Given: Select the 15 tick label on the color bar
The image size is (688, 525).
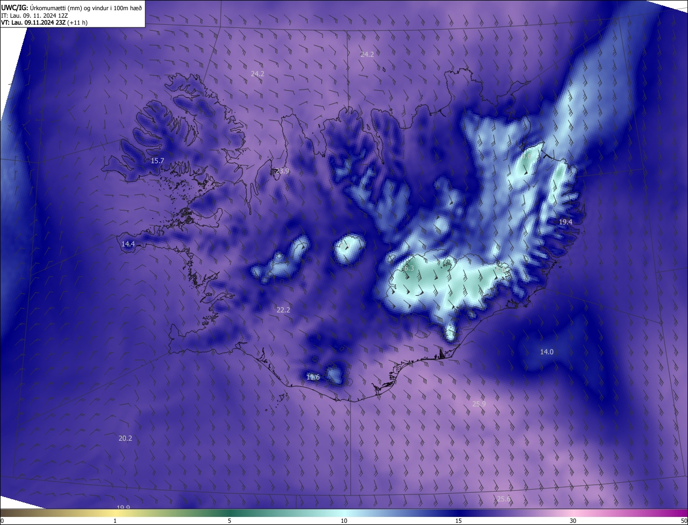Looking at the screenshot, I should click(x=458, y=521).
